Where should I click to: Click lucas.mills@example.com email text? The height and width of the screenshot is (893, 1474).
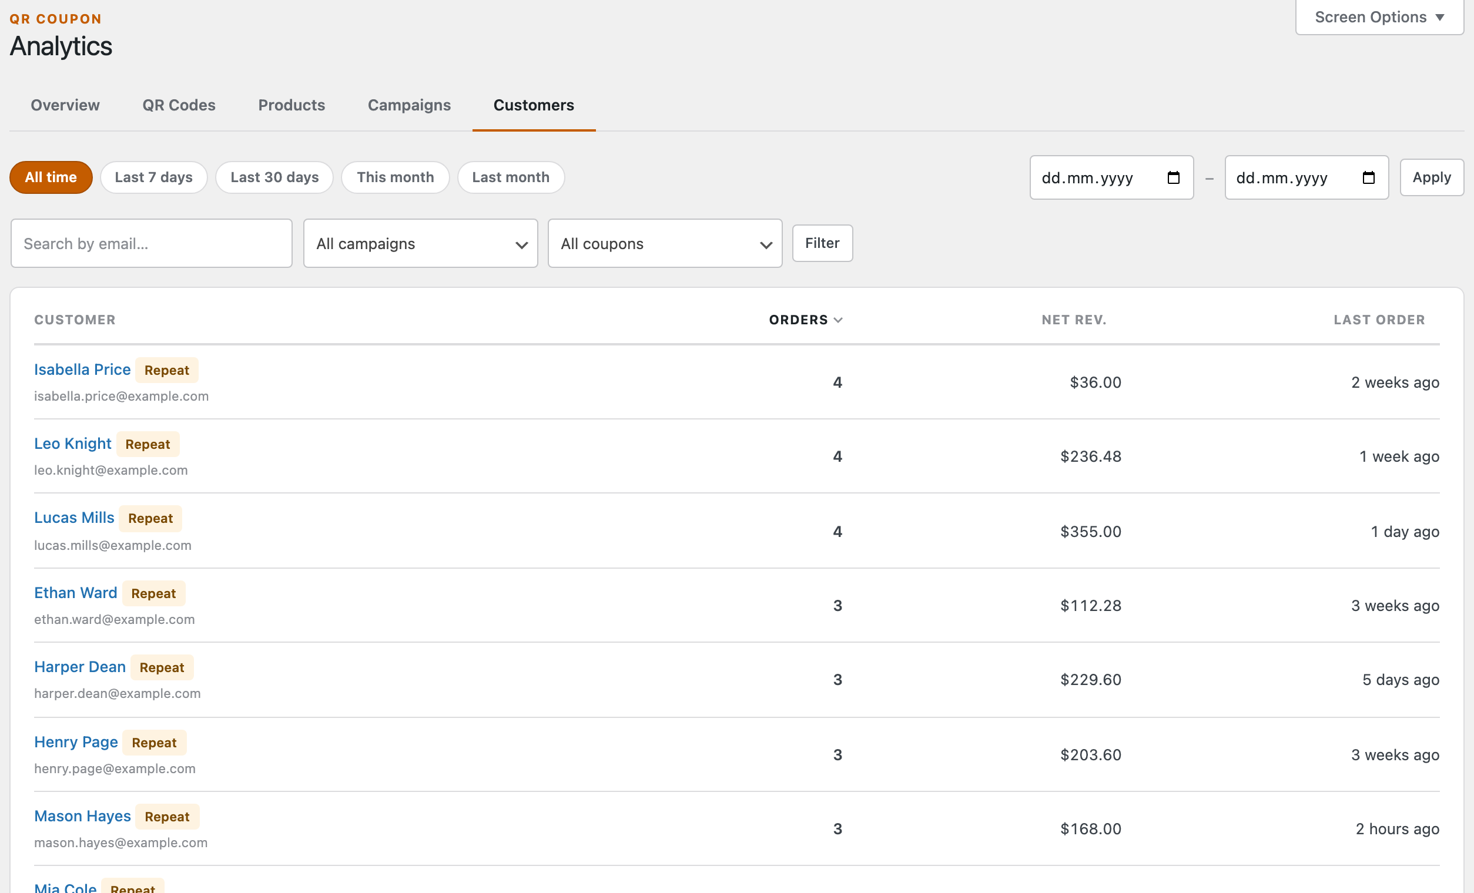point(113,545)
